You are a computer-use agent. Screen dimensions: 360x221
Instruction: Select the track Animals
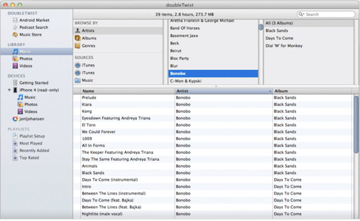click(90, 166)
